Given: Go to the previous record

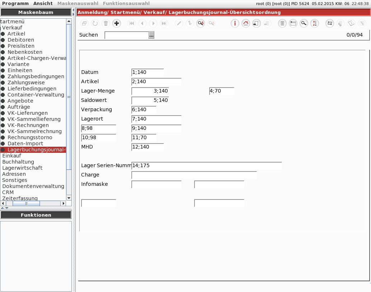Looking at the screenshot, I should (x=142, y=23).
